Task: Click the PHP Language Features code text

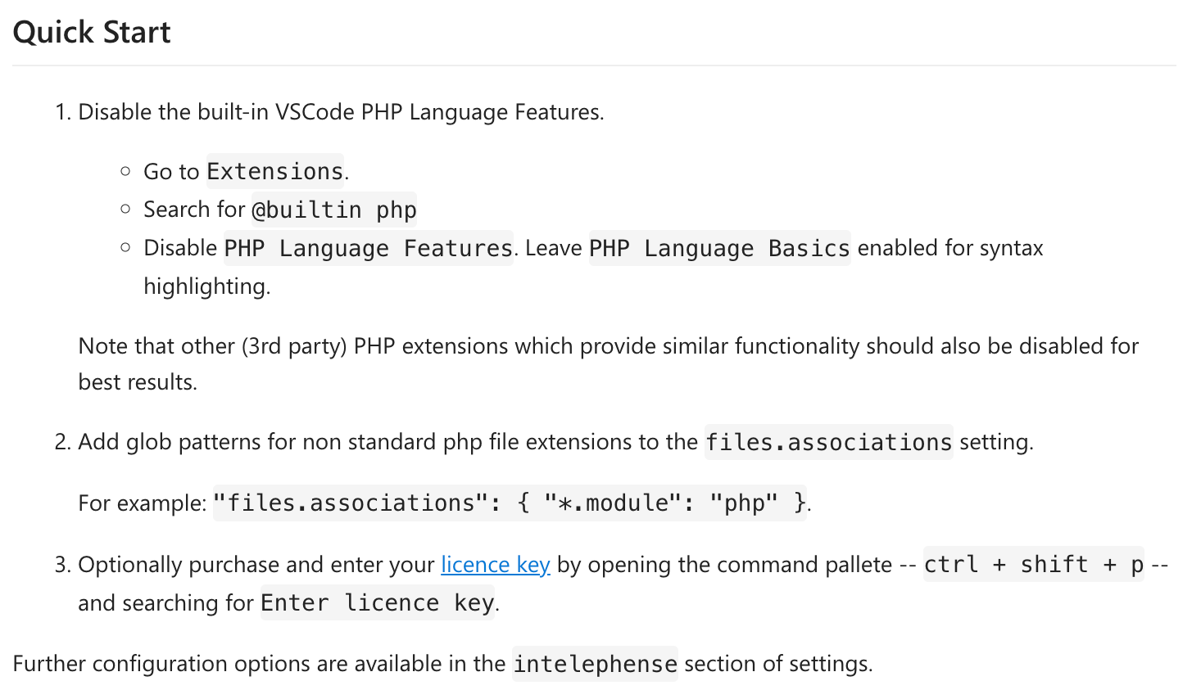Action: [x=368, y=248]
